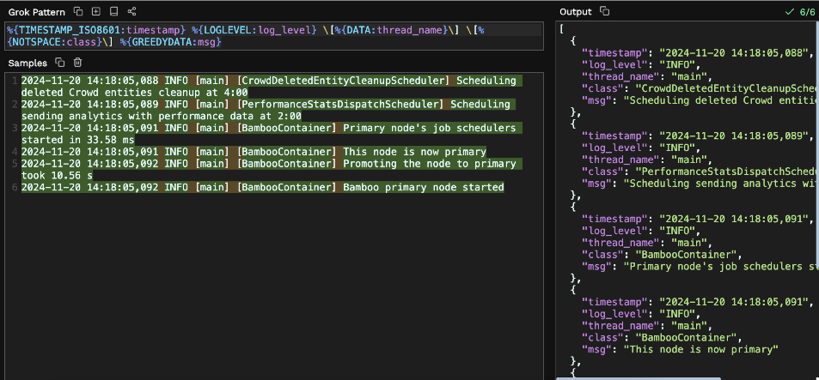
Task: Click output timestamp value '2024-11-20 14:18:05,089'
Action: tap(735, 136)
